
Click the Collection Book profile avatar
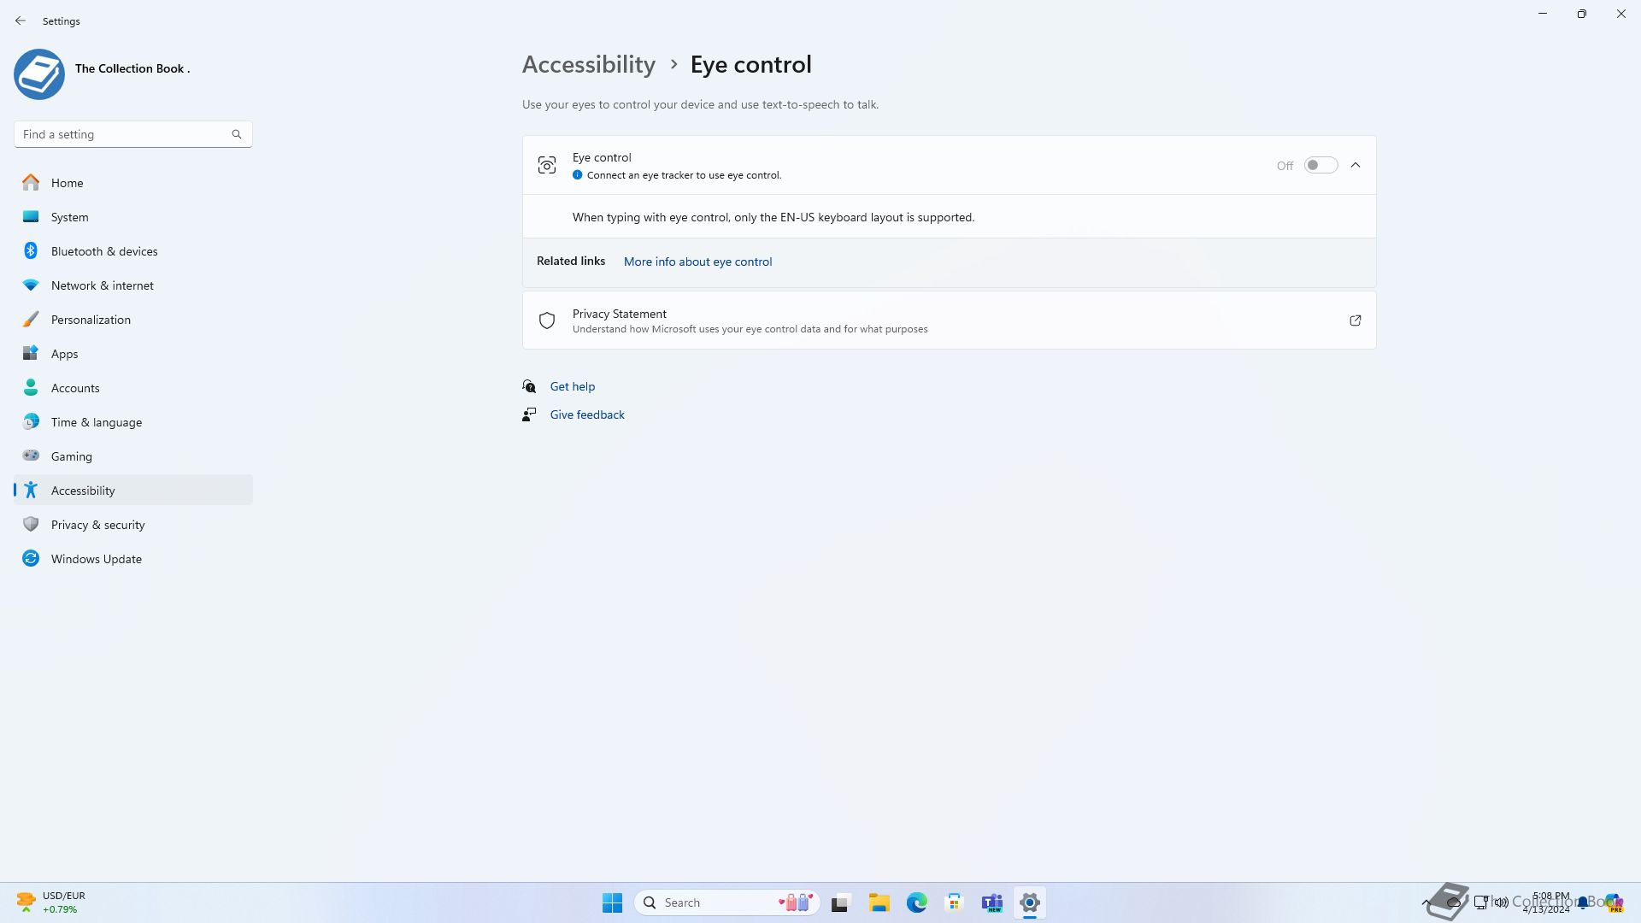point(39,74)
